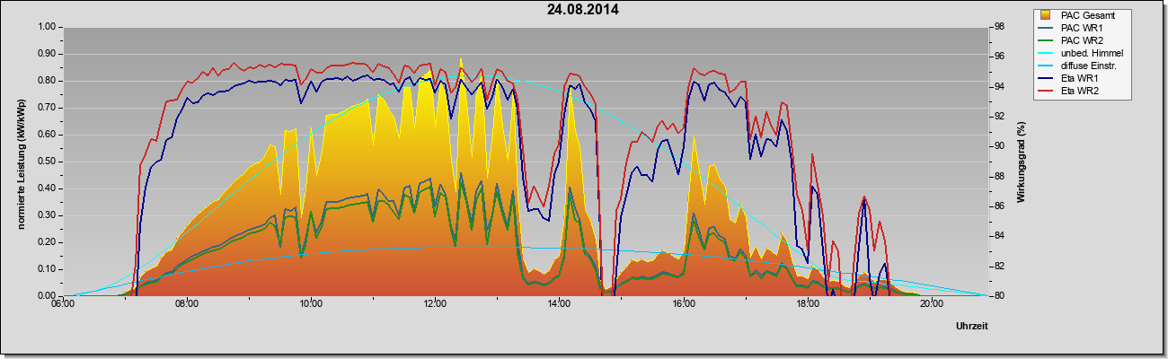Select the PAC WR1 legend entry
The height and width of the screenshot is (359, 1168).
[1079, 28]
